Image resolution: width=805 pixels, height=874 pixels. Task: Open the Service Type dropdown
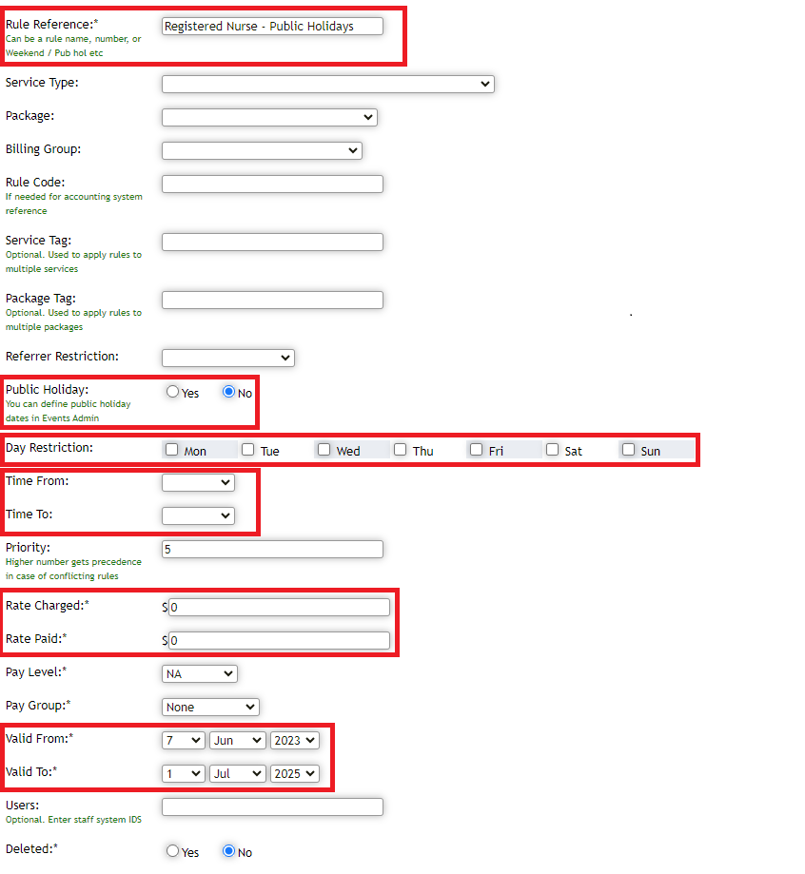(x=328, y=84)
